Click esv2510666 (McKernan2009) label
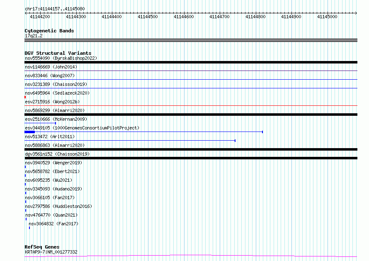369x261 pixels. pos(56,119)
